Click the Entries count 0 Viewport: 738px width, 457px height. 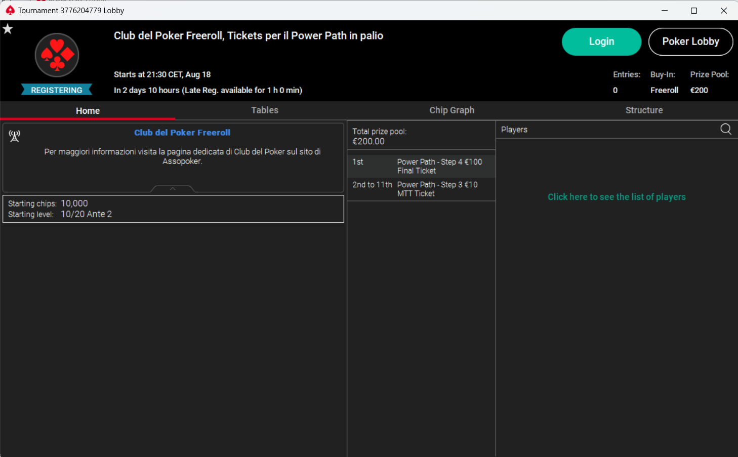coord(616,90)
